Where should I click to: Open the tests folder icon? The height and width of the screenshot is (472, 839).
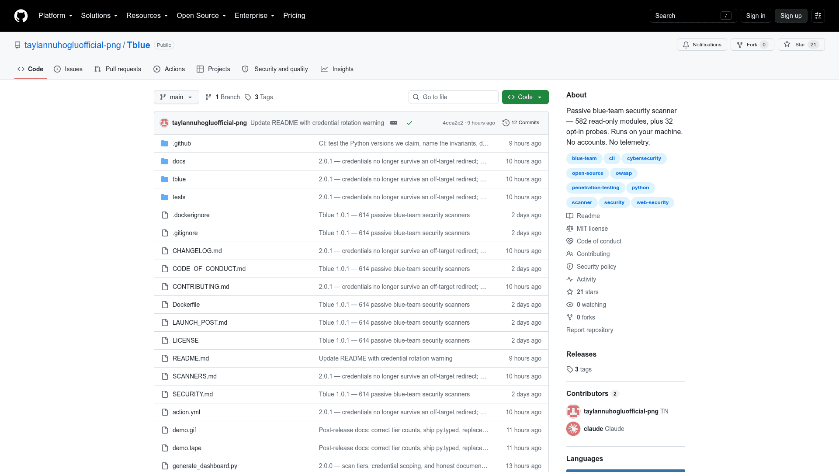tap(165, 197)
